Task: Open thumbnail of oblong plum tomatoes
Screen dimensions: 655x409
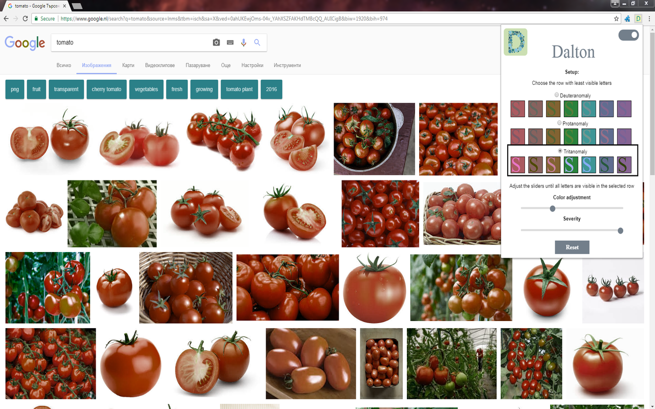Action: (311, 363)
